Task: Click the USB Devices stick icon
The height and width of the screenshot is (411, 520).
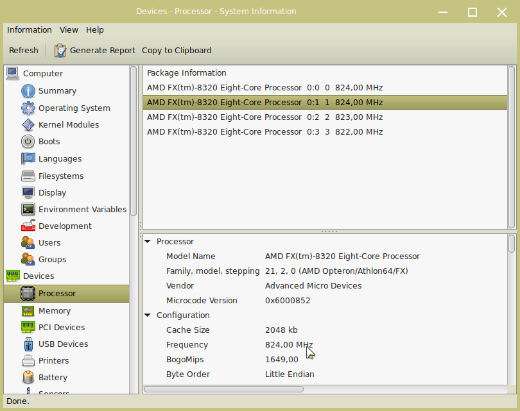Action: pos(28,344)
